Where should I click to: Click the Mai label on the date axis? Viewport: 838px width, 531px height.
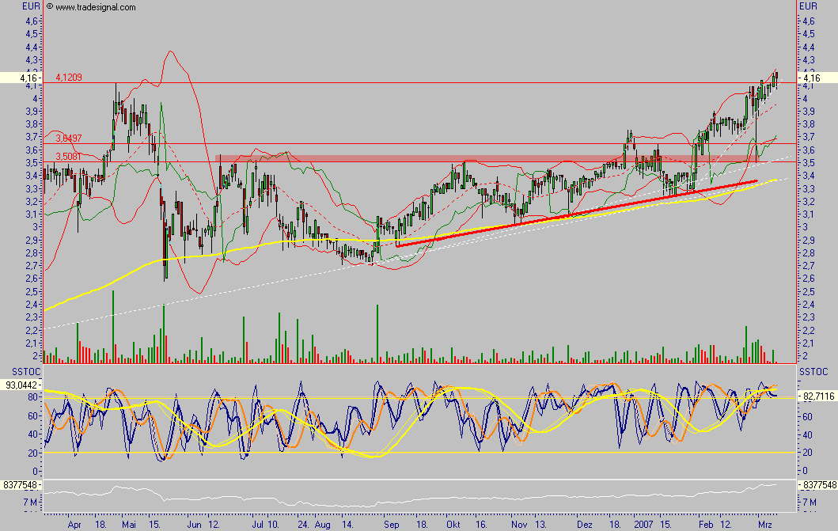(129, 525)
